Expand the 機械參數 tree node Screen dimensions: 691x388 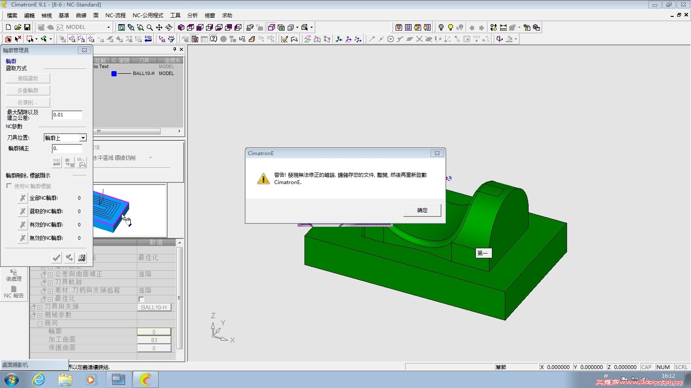pos(40,316)
